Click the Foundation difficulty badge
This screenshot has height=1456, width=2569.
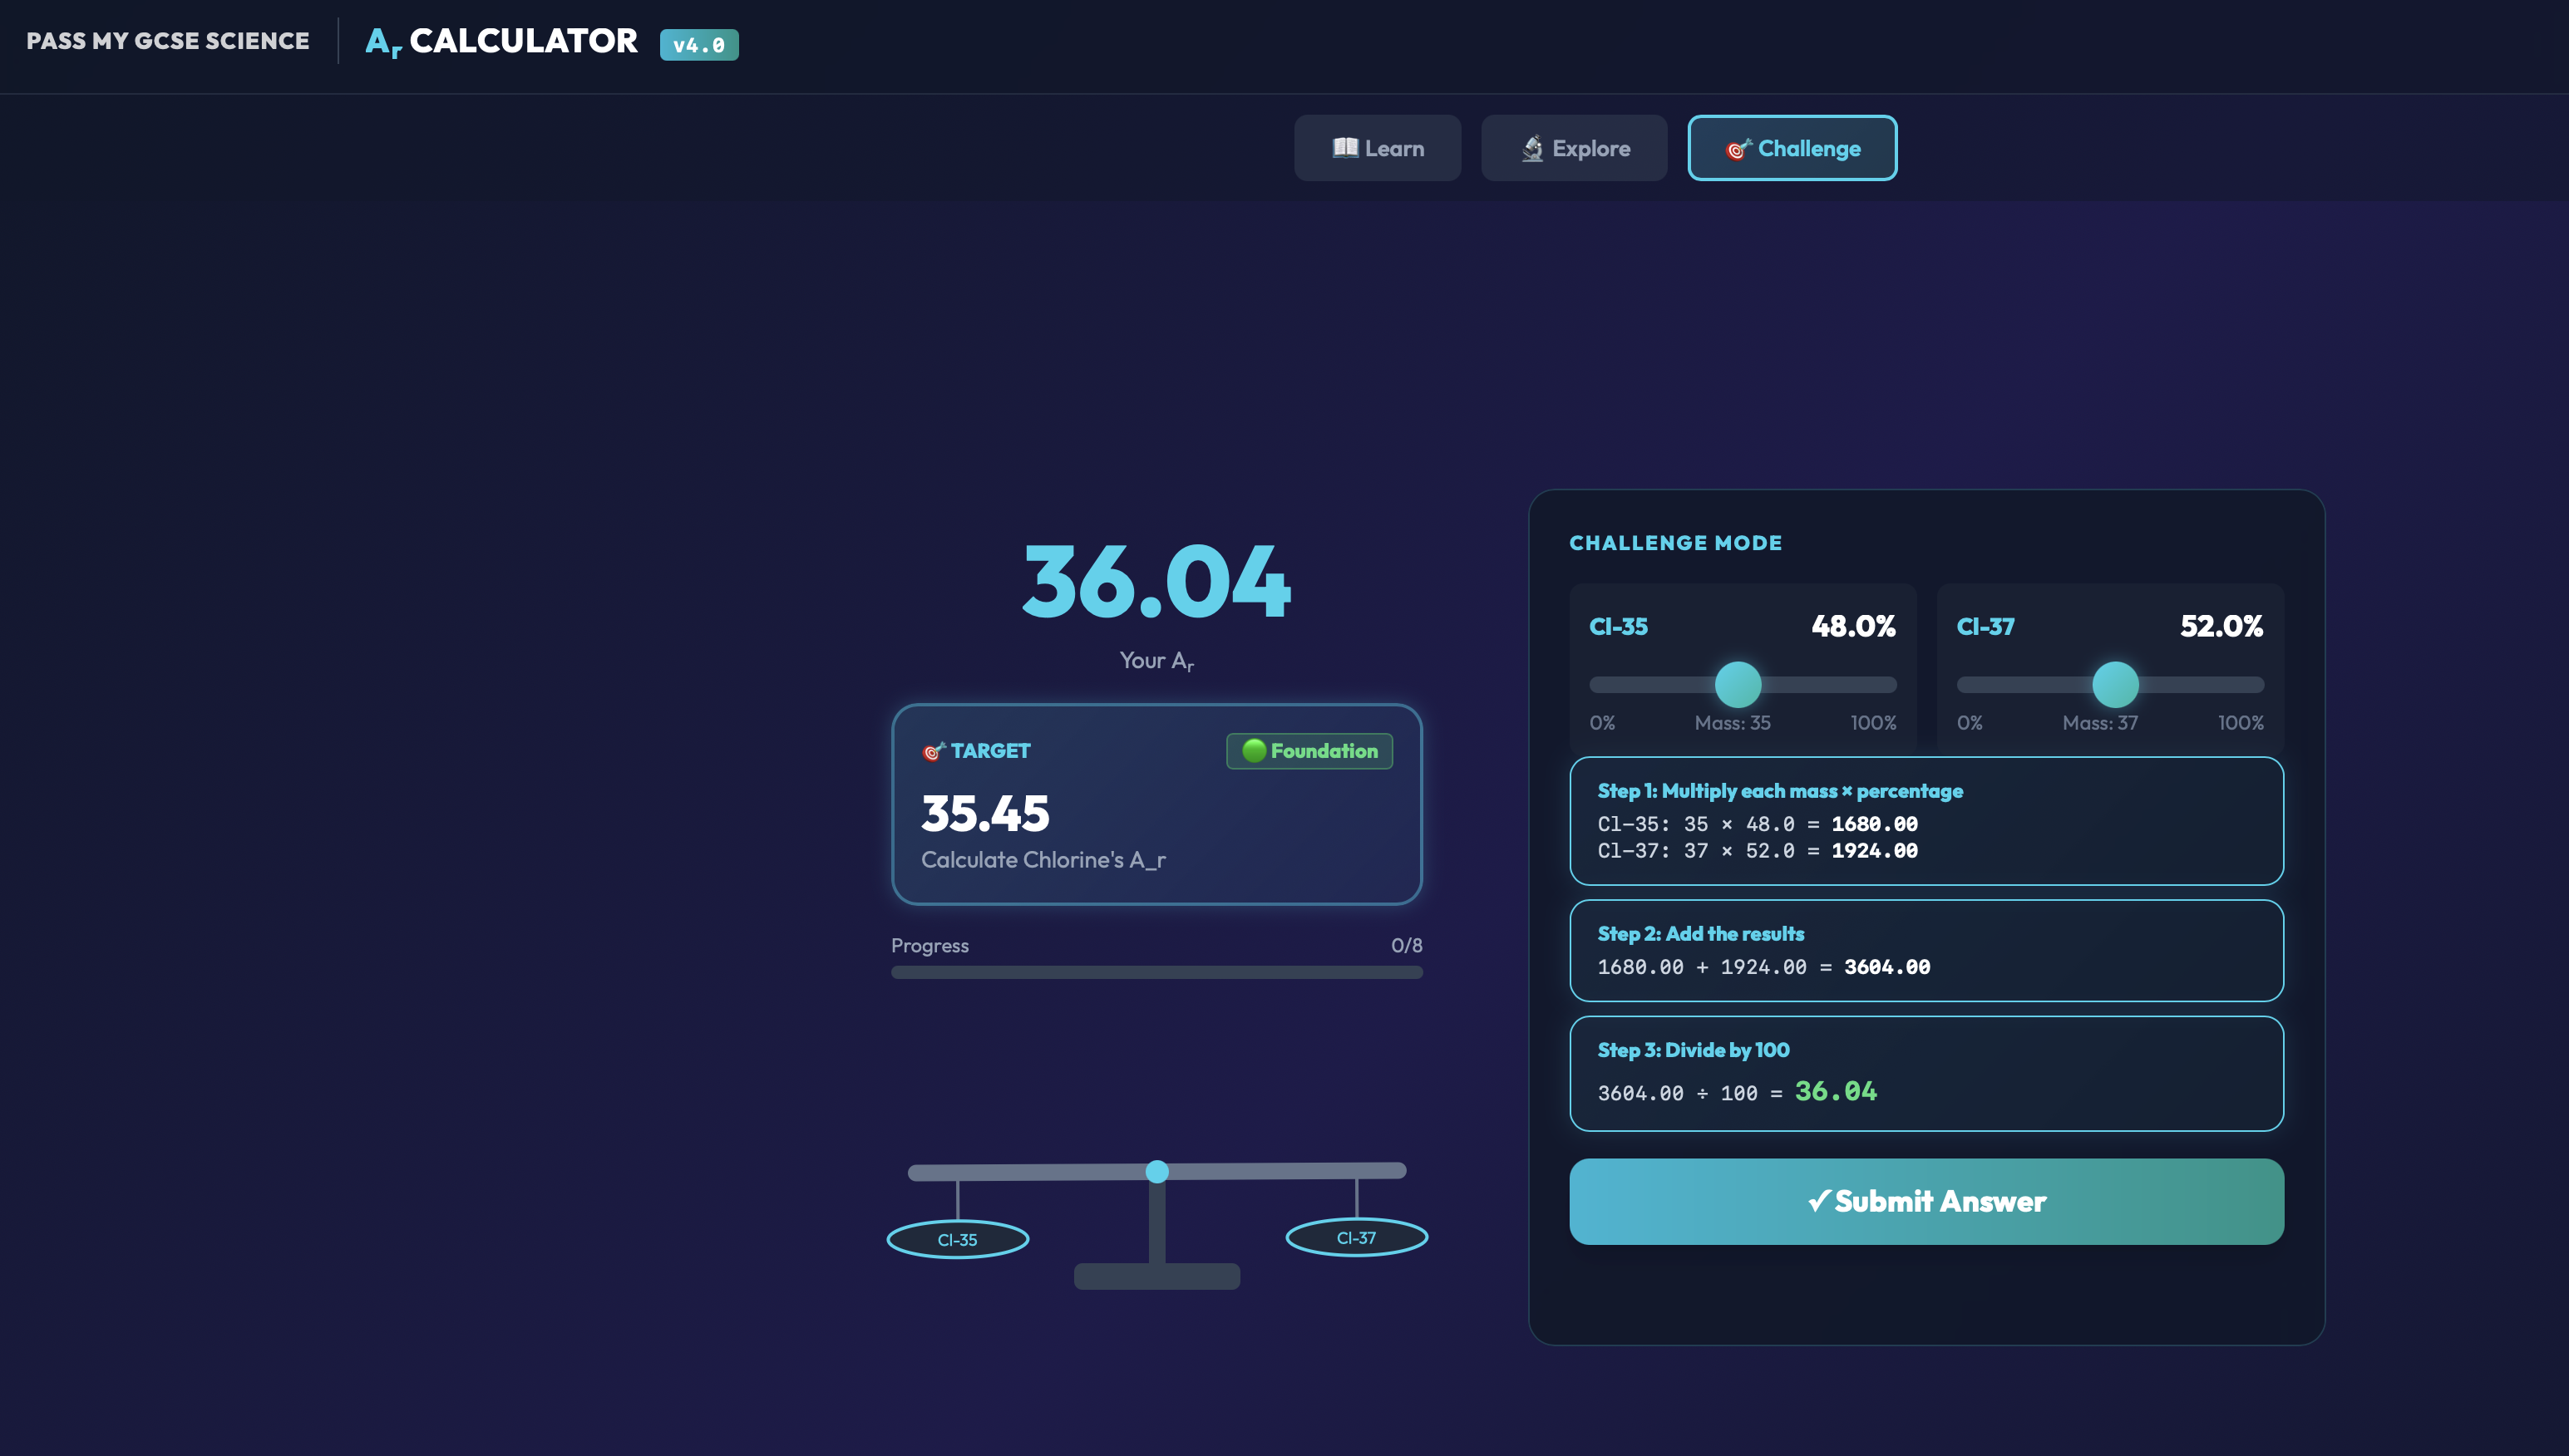(1309, 751)
